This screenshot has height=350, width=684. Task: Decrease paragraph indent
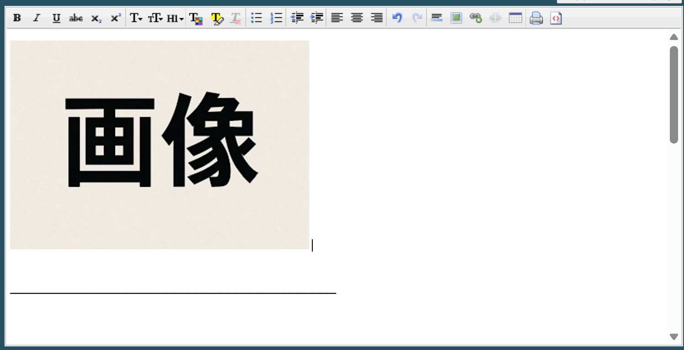pos(297,18)
